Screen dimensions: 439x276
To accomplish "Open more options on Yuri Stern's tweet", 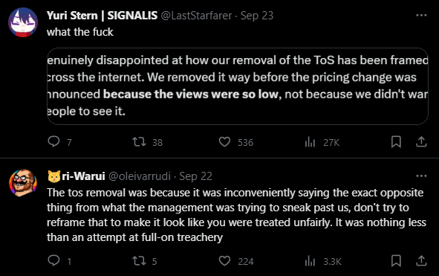I will 421,15.
